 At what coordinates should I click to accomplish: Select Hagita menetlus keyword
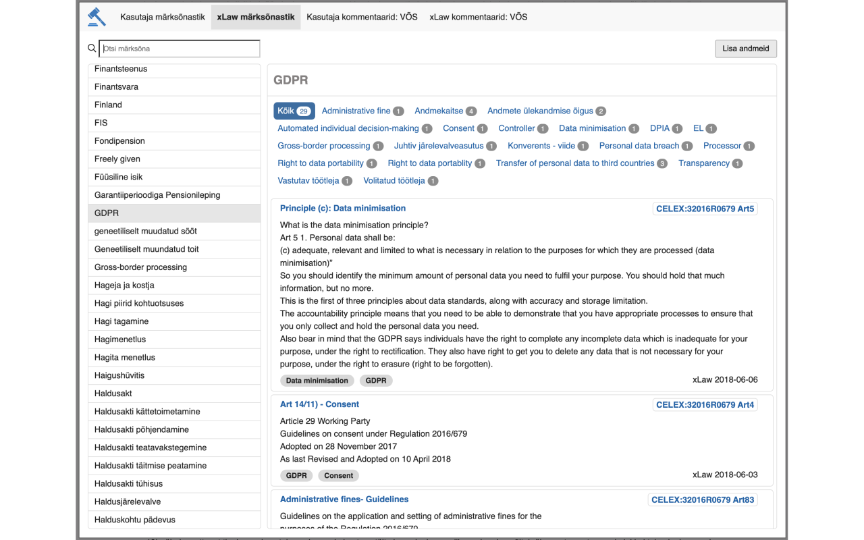[174, 358]
